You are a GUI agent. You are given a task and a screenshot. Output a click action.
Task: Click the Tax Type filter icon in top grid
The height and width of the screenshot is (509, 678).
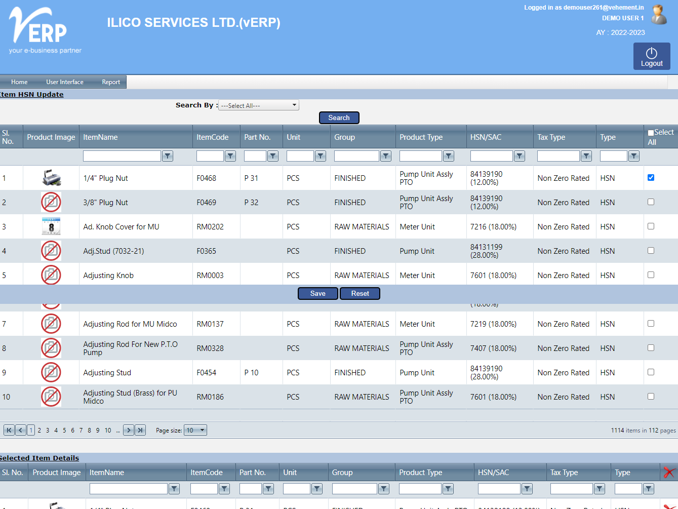coord(586,156)
